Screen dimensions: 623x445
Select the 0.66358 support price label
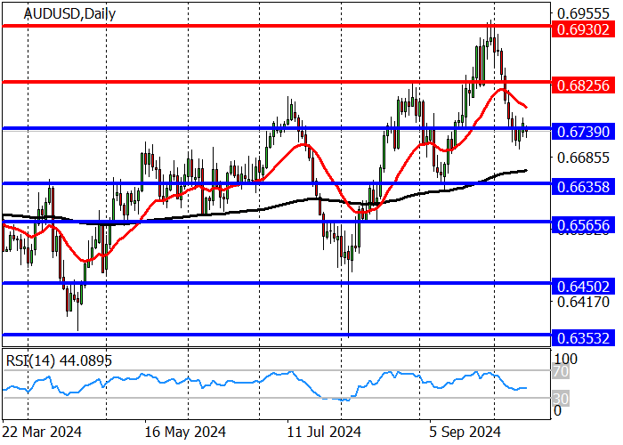583,187
